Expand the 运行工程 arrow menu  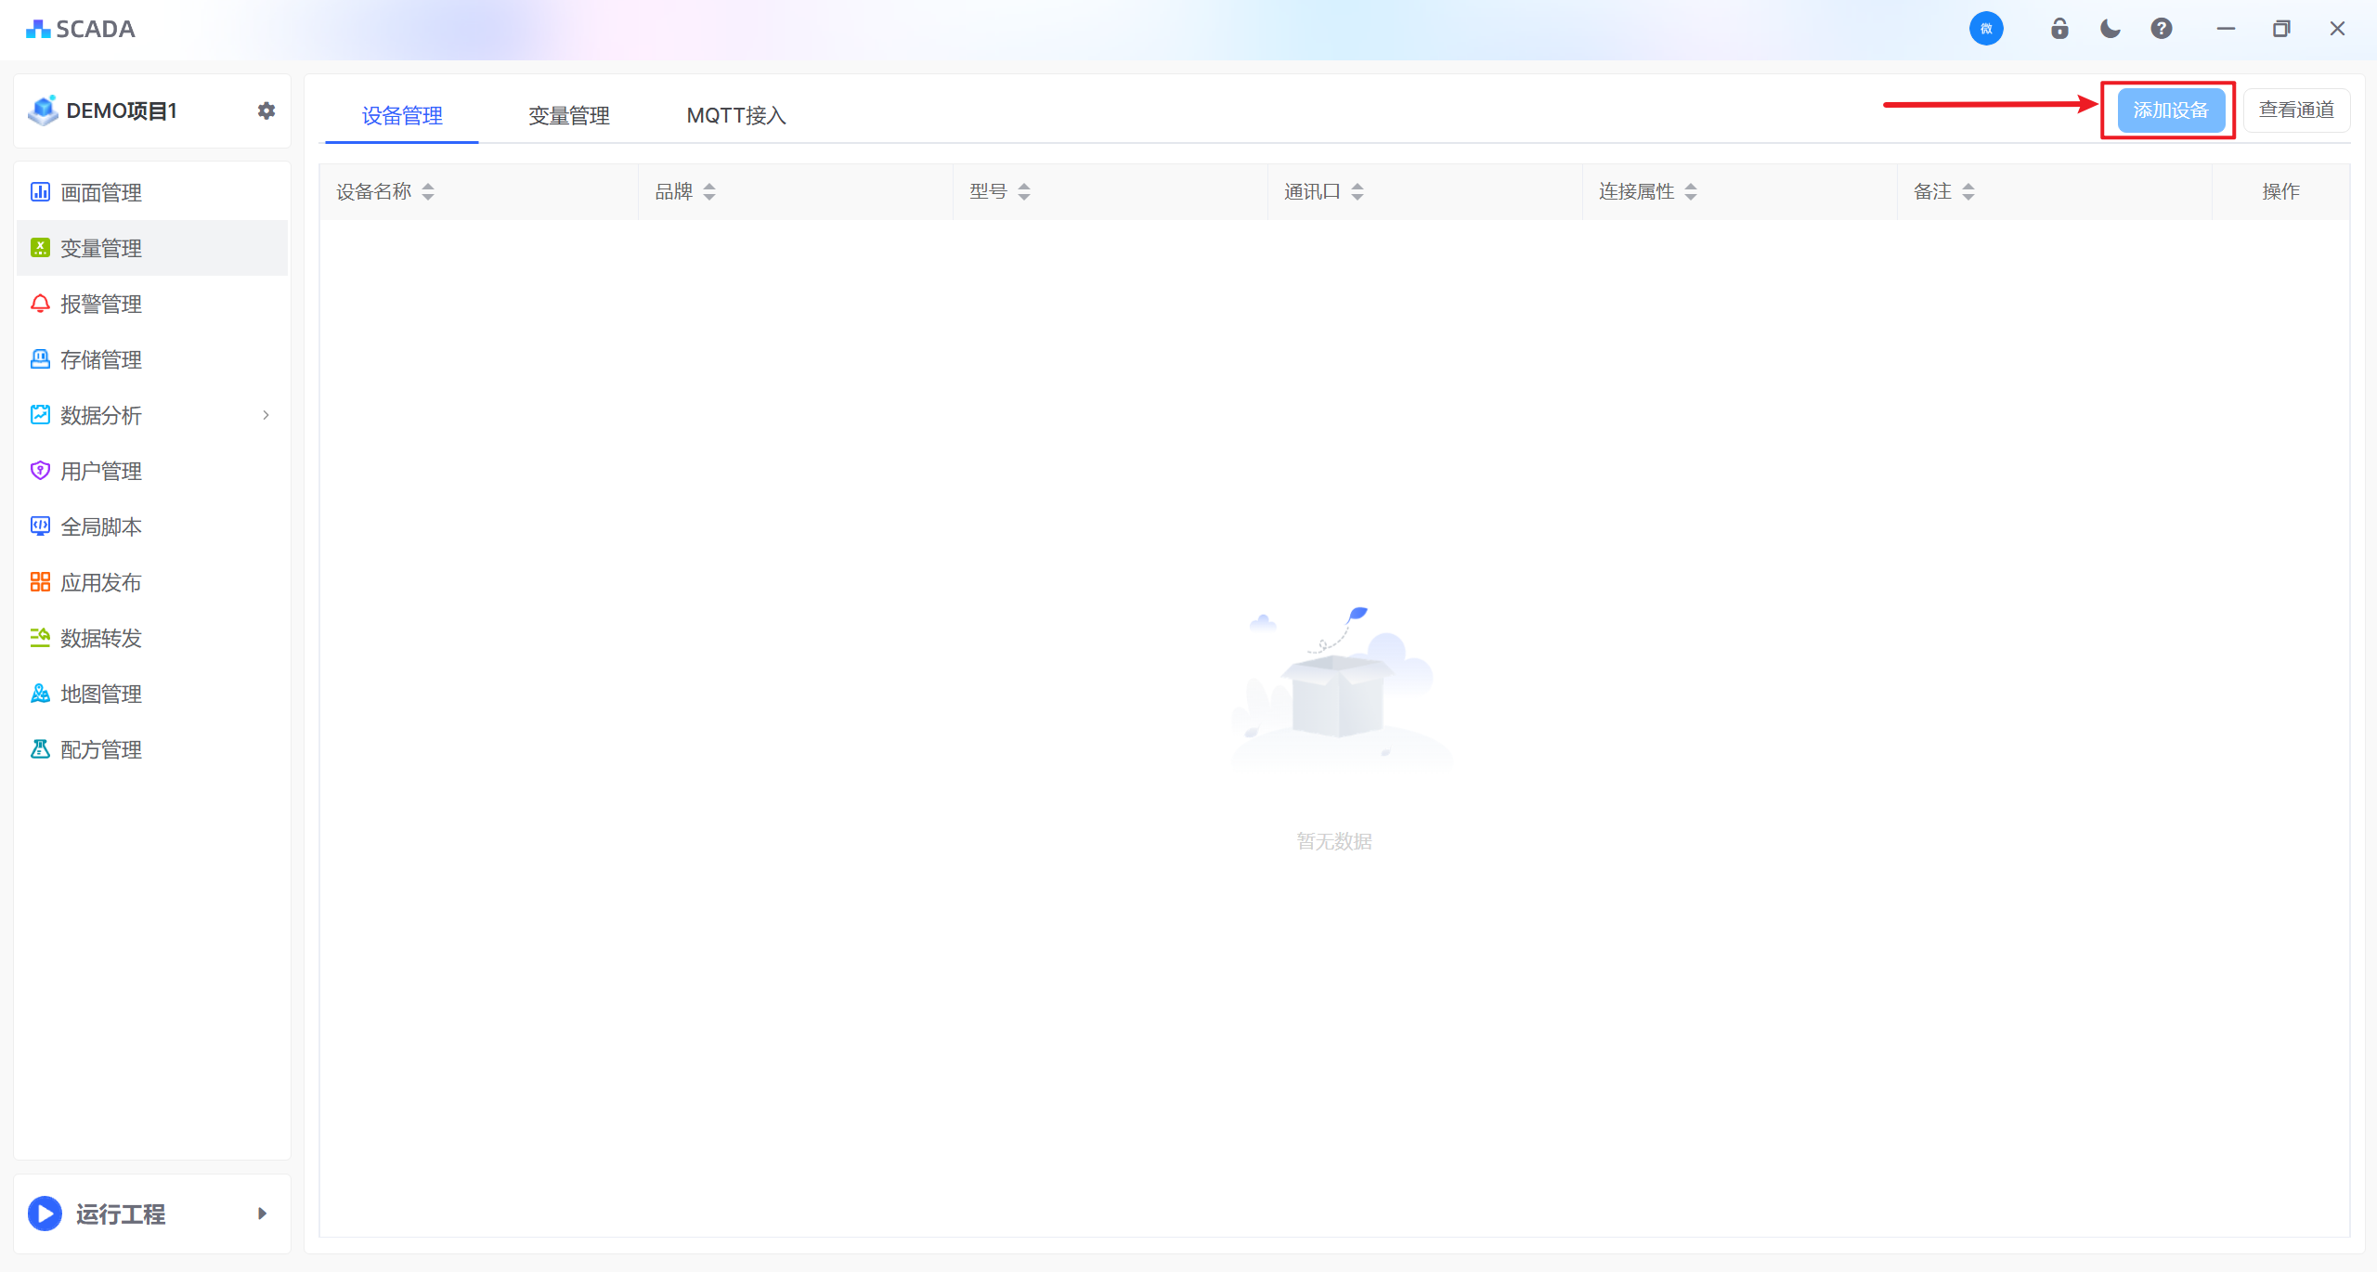(262, 1214)
